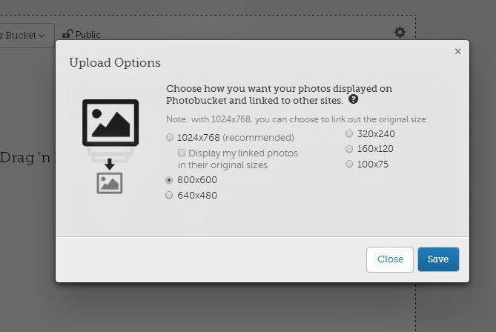
Task: Expand the Bucket dropdown chevron
Action: coord(42,36)
